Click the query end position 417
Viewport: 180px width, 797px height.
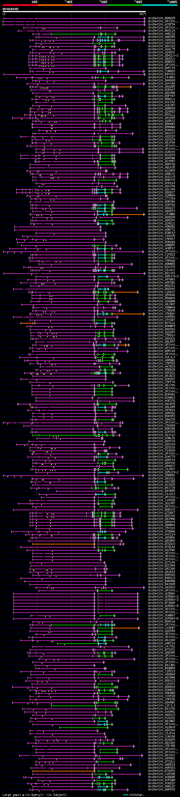(x=142, y=14)
